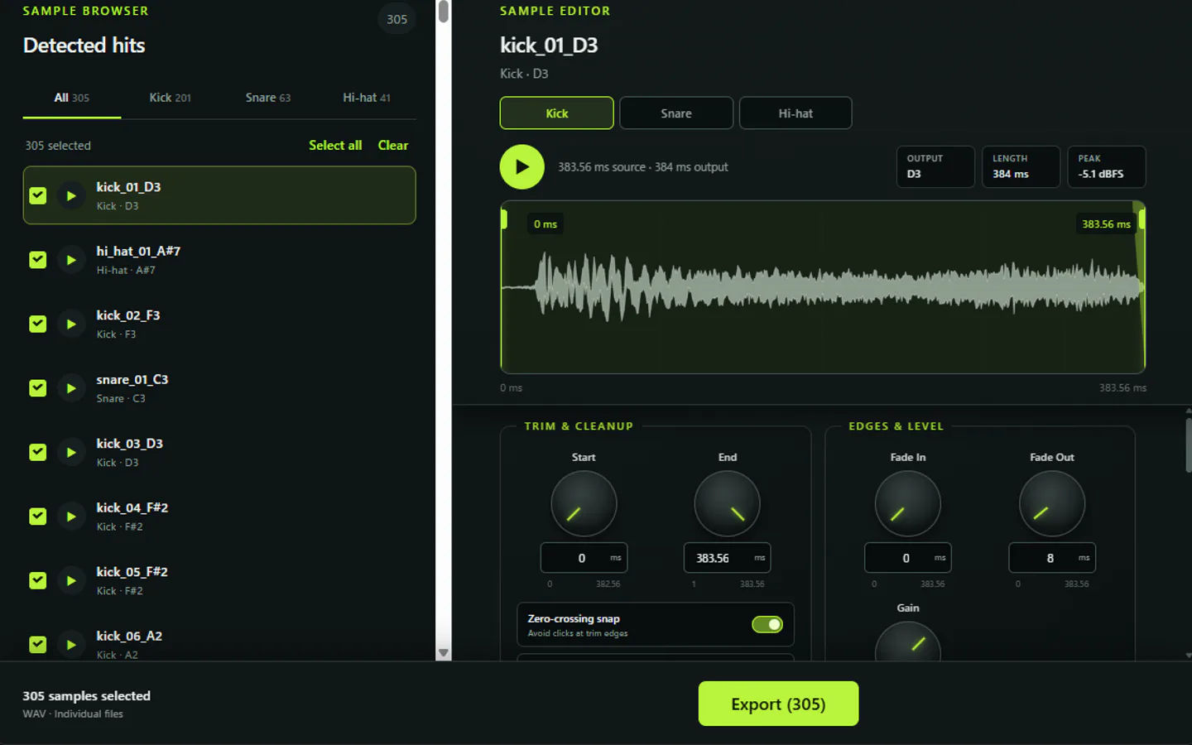The height and width of the screenshot is (745, 1192).
Task: Play the sample in the editor
Action: pyautogui.click(x=521, y=167)
